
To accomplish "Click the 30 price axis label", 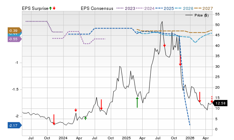I will 217,67.
